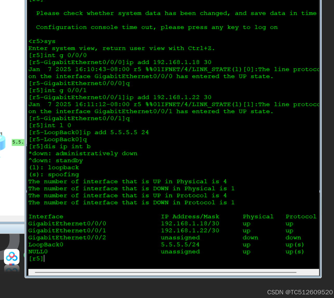Click 'UP in Protocol is 4' line
The image size is (334, 298).
pyautogui.click(x=128, y=196)
